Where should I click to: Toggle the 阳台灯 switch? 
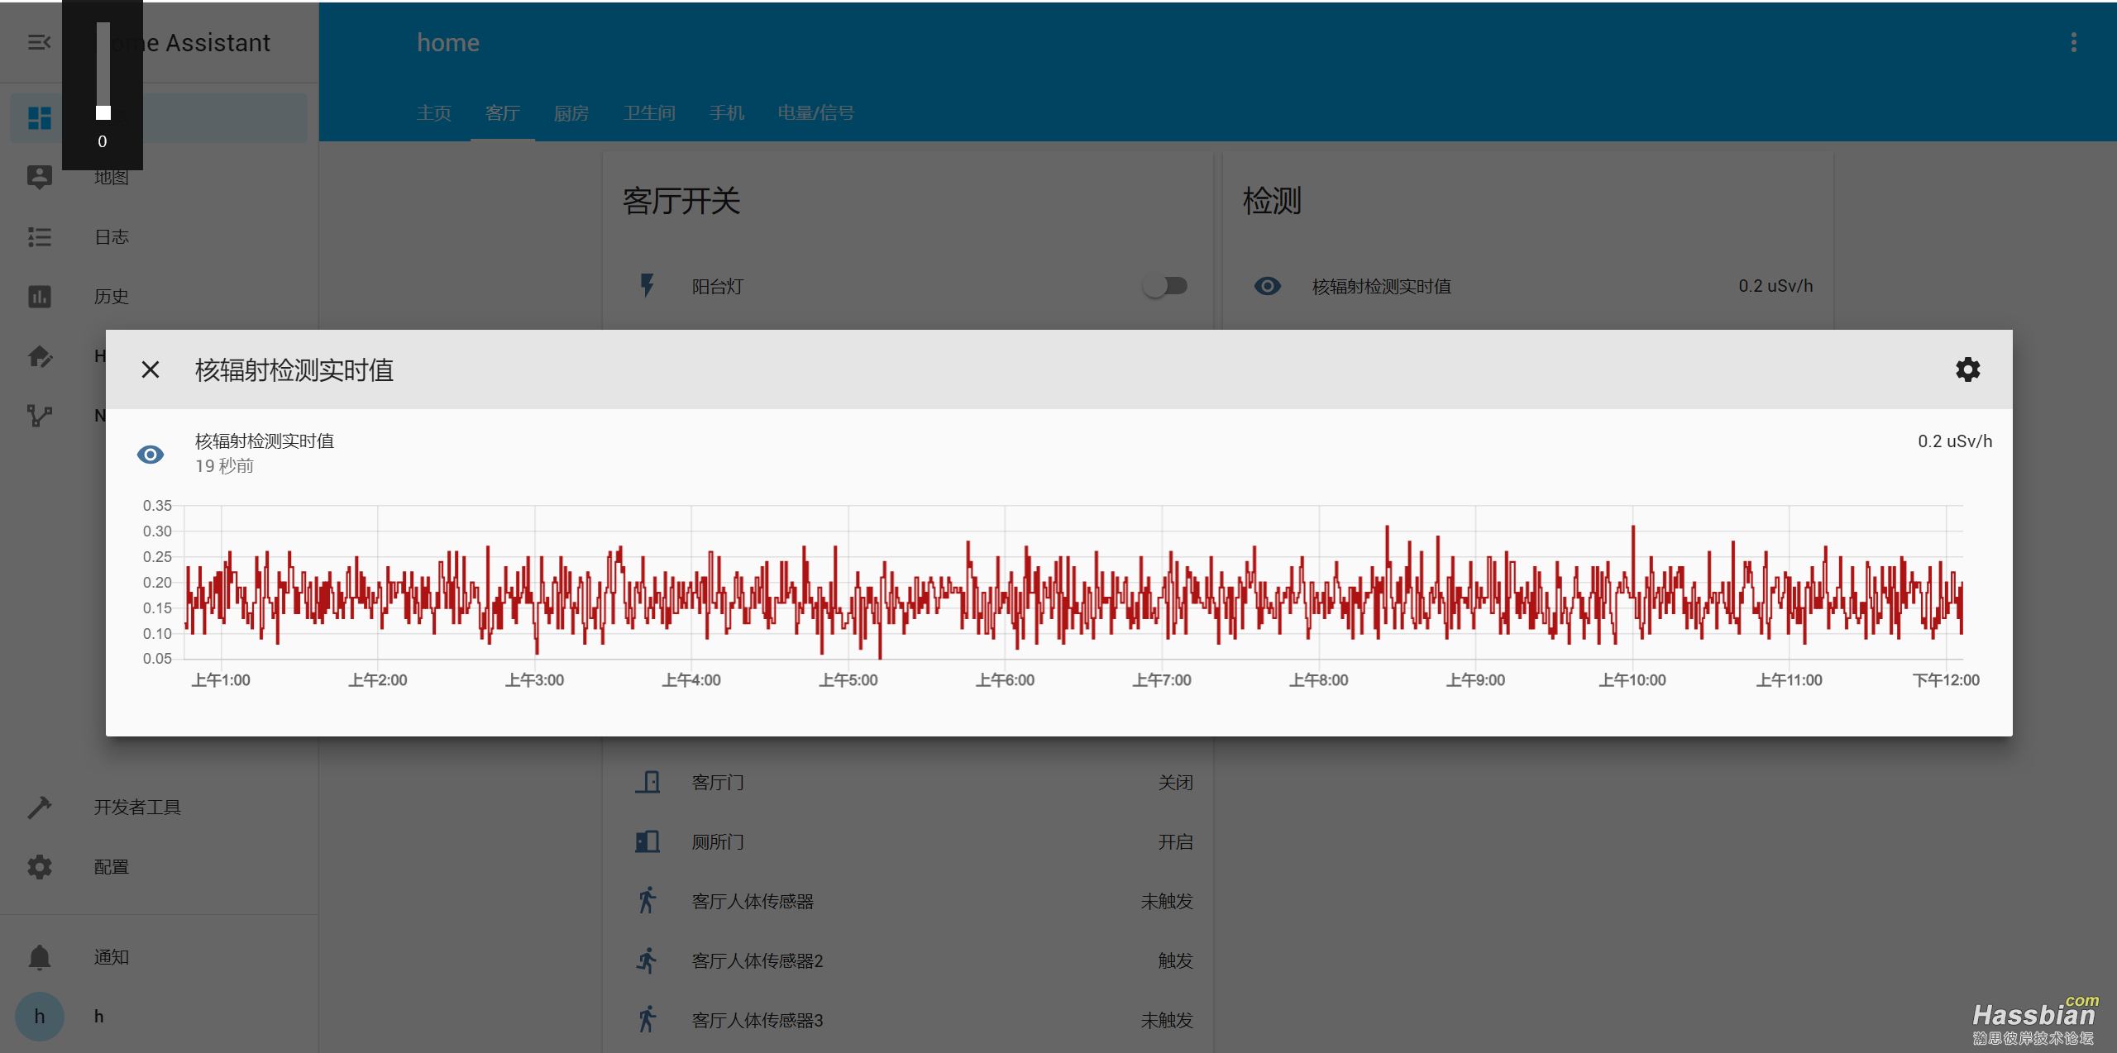(x=1165, y=286)
